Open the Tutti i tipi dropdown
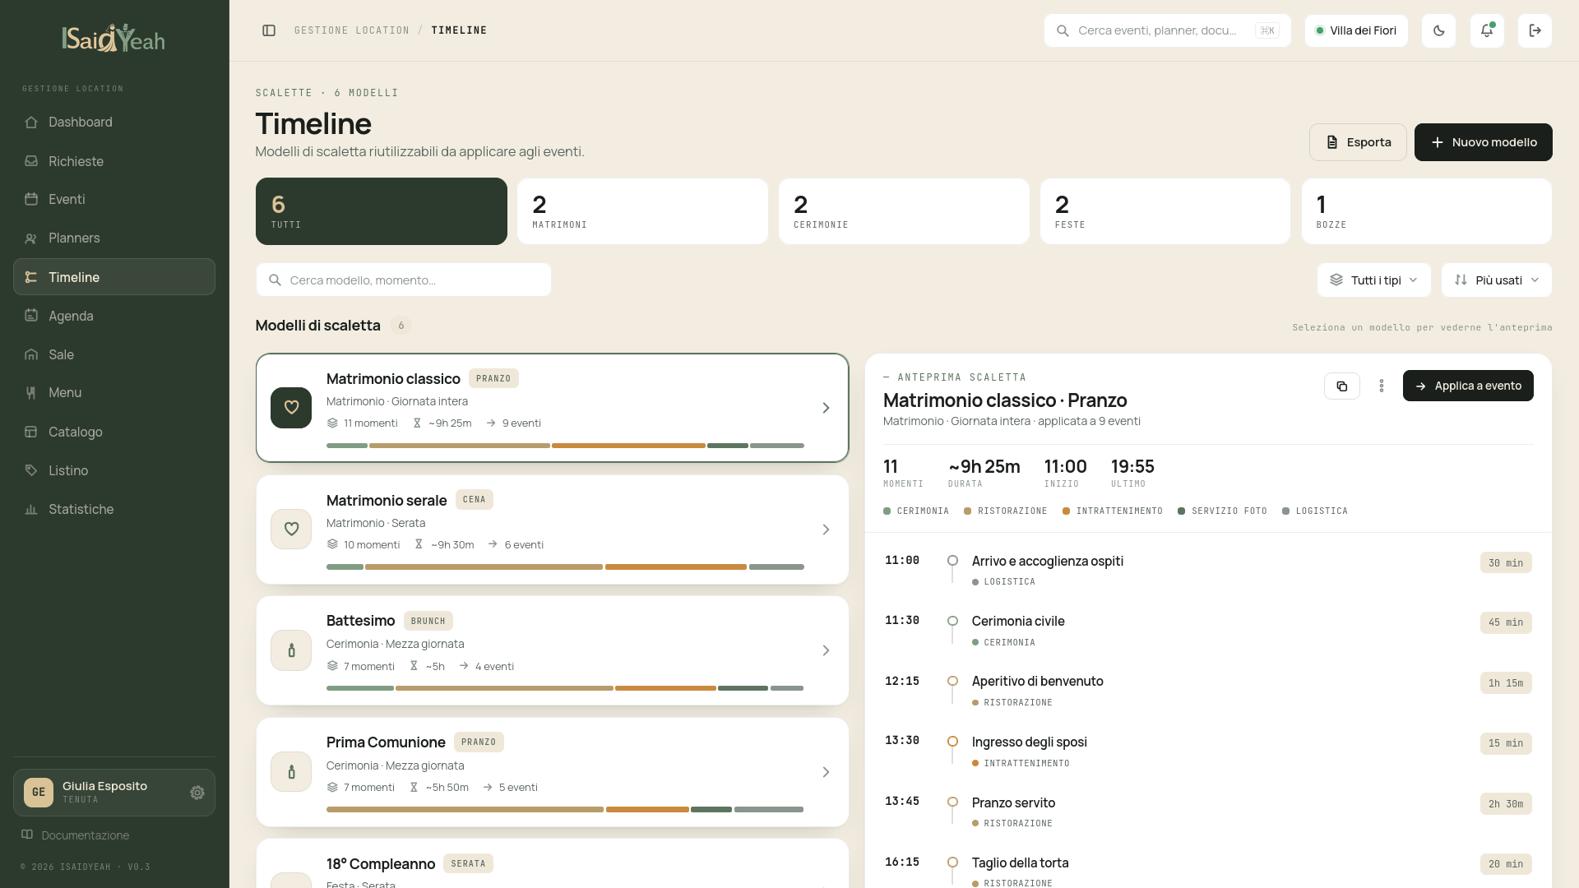Screen dimensions: 1579x888 [1374, 280]
